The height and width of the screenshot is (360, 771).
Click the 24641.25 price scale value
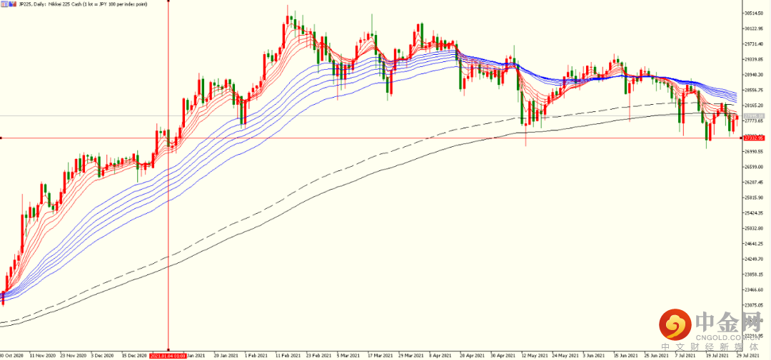754,244
